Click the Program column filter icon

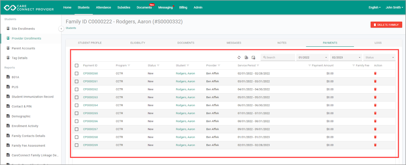click(x=129, y=66)
